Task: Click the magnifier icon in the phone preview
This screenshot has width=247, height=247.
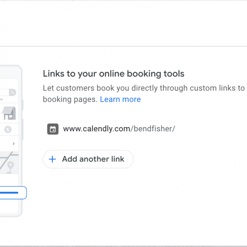Action: [12, 93]
